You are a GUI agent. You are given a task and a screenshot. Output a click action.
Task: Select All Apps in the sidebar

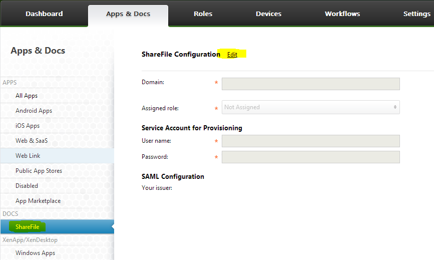pyautogui.click(x=27, y=96)
